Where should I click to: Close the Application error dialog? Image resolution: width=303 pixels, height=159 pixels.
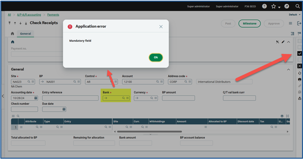(x=161, y=27)
